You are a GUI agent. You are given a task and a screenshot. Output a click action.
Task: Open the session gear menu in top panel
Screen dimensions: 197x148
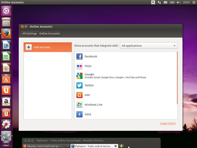194,2
